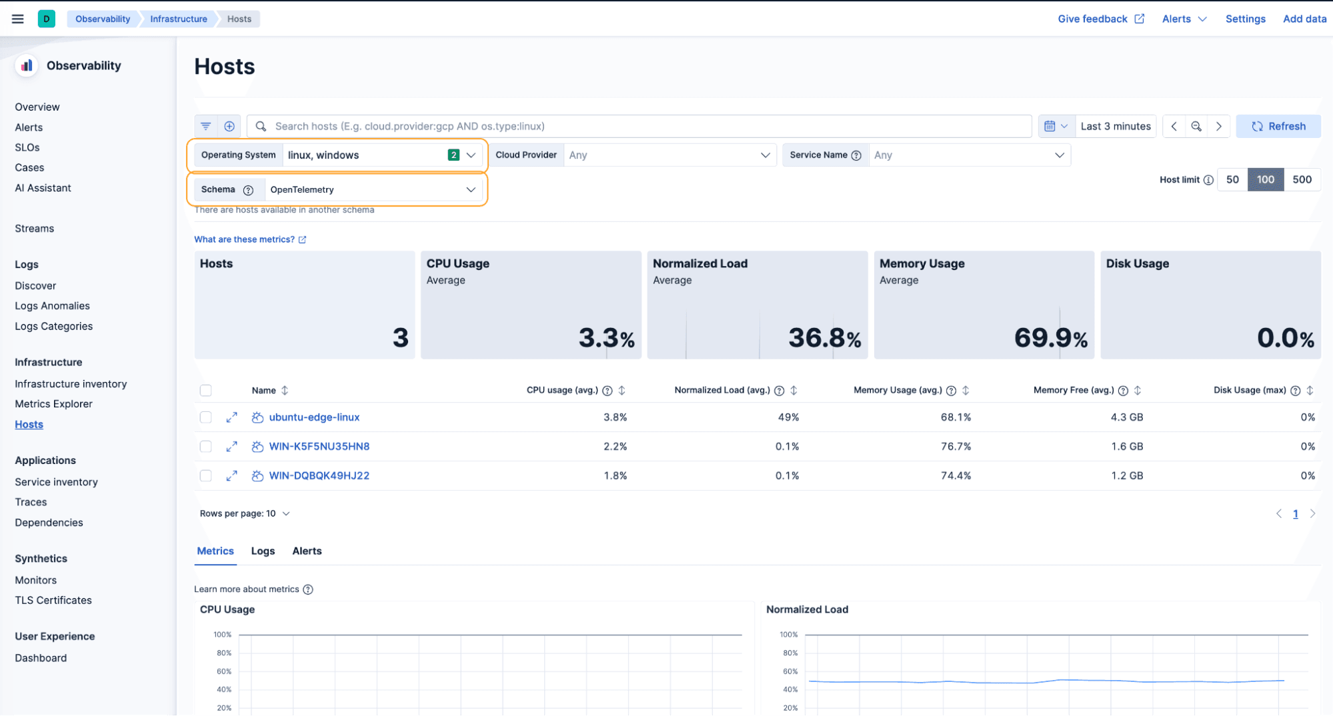The width and height of the screenshot is (1333, 716).
Task: Expand details for WIN-K5F5NU35HN8 row
Action: [x=231, y=447]
